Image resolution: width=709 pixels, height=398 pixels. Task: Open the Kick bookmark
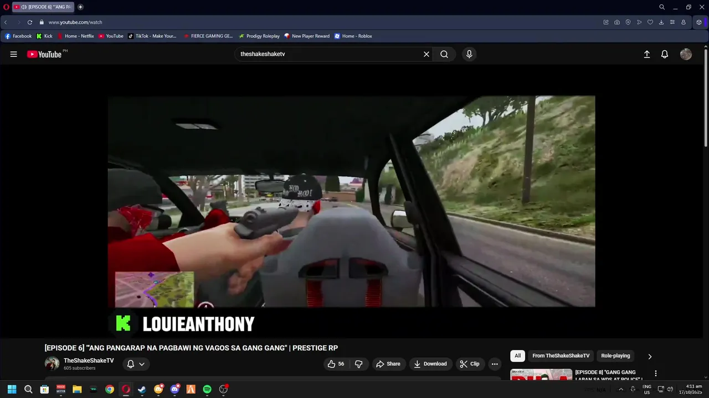(44, 36)
